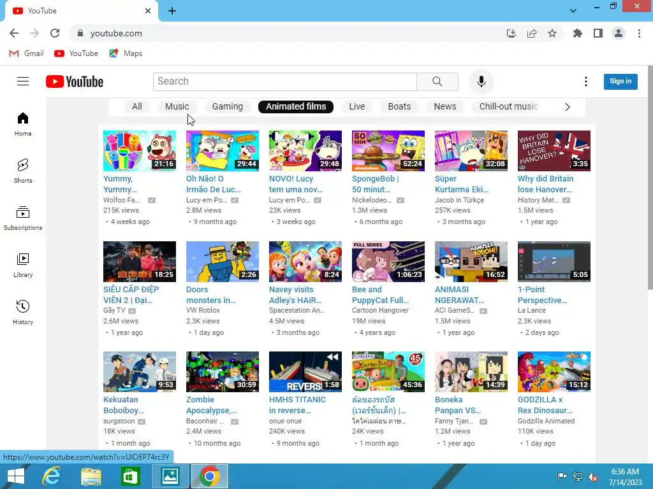This screenshot has height=489, width=653.
Task: Open the YouTube hamburger guide menu
Action: (x=23, y=81)
